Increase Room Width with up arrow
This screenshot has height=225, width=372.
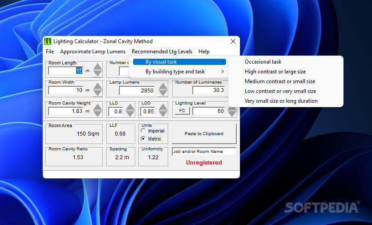tap(97, 86)
